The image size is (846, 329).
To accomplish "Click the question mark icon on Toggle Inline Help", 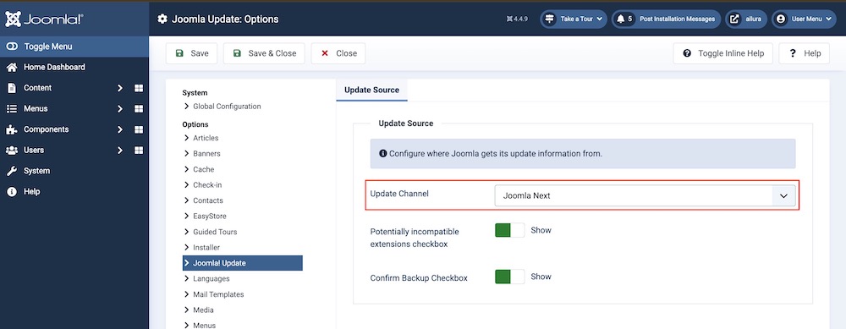I will pos(687,53).
